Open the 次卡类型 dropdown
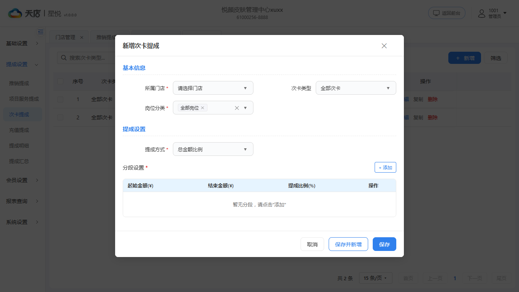The height and width of the screenshot is (292, 519). pos(356,88)
